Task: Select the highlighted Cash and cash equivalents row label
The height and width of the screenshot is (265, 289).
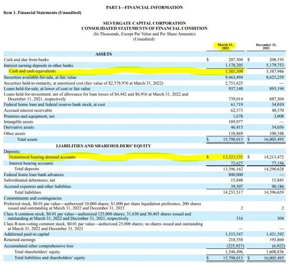Action: pos(32,71)
